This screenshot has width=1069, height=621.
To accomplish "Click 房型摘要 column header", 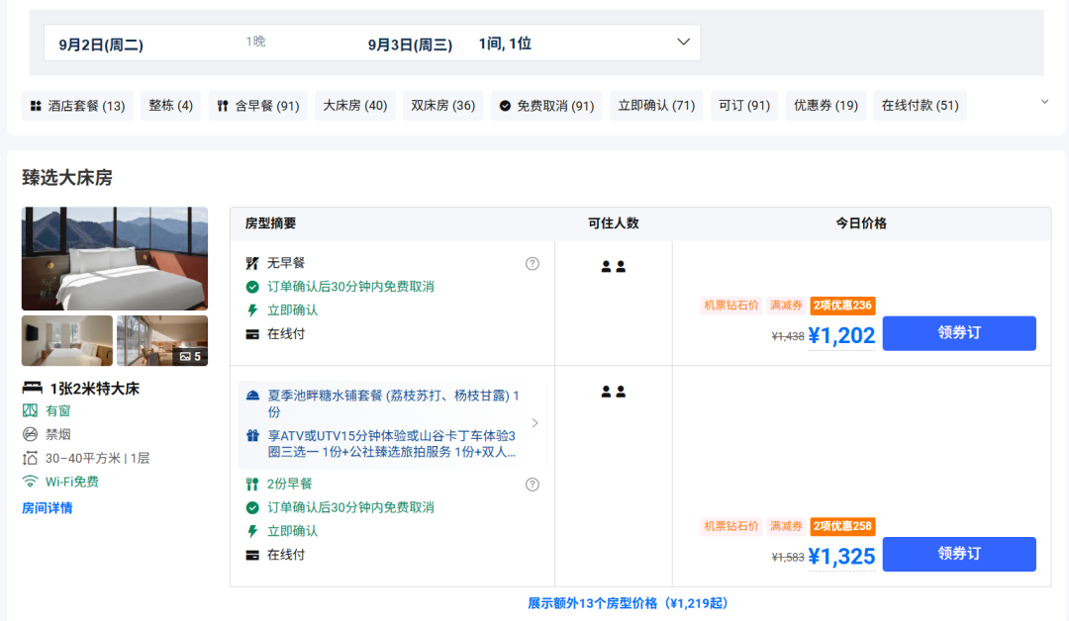I will (x=270, y=223).
